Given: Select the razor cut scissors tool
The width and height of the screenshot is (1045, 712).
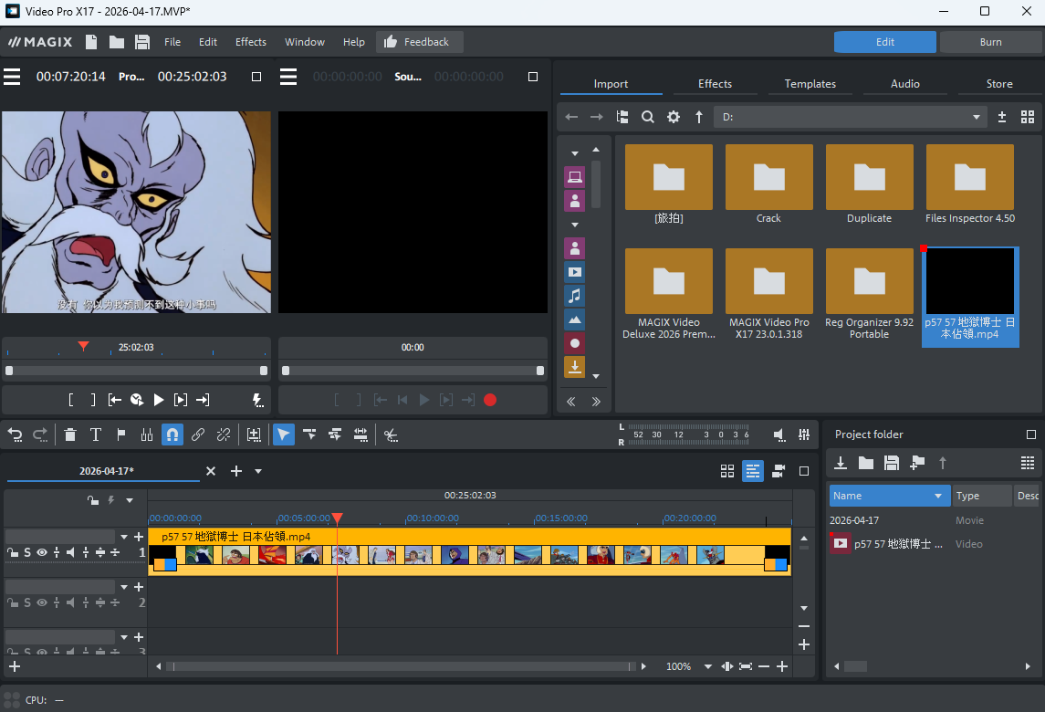Looking at the screenshot, I should pyautogui.click(x=391, y=435).
